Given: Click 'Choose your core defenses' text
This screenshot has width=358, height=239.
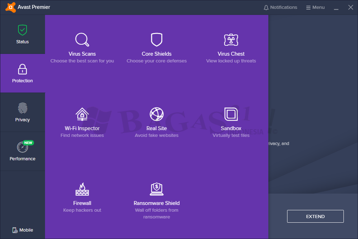Looking at the screenshot, I should point(157,61).
